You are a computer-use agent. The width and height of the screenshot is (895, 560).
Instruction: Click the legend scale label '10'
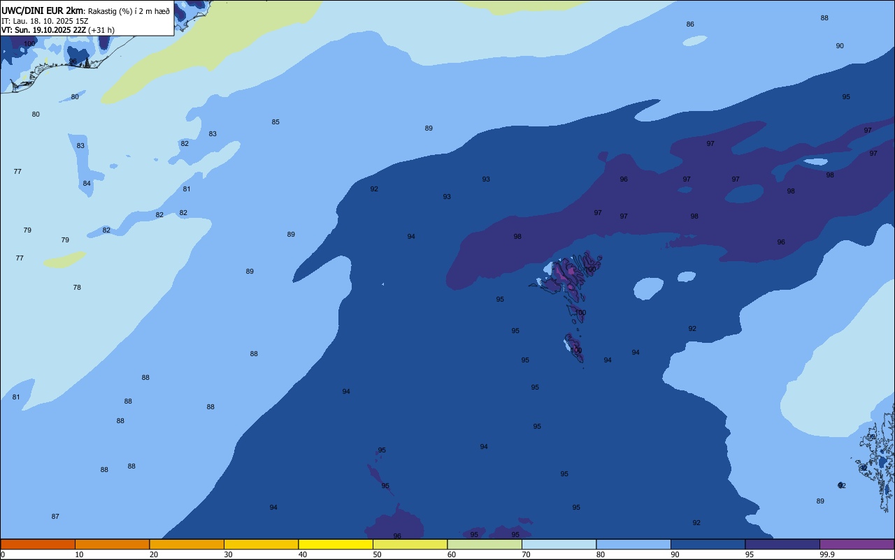click(79, 554)
